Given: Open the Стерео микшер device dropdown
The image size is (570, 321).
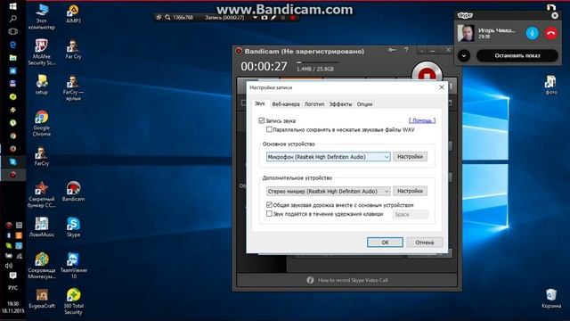Looking at the screenshot, I should 329,191.
